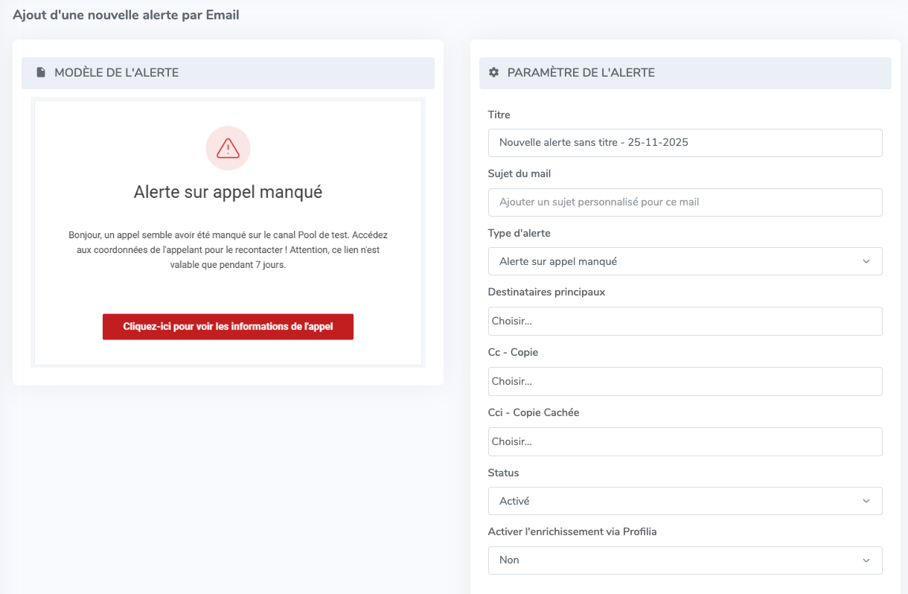Viewport: 908px width, 594px height.
Task: Click the page title Ajout d'une nouvelle alerte
Action: pyautogui.click(x=126, y=15)
